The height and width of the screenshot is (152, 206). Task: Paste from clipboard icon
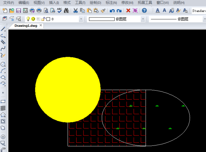(x=89, y=10)
